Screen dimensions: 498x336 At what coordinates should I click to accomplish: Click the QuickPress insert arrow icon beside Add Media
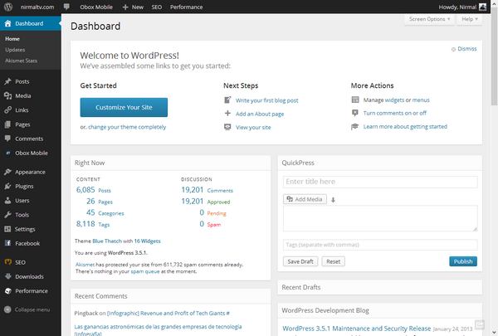333,200
